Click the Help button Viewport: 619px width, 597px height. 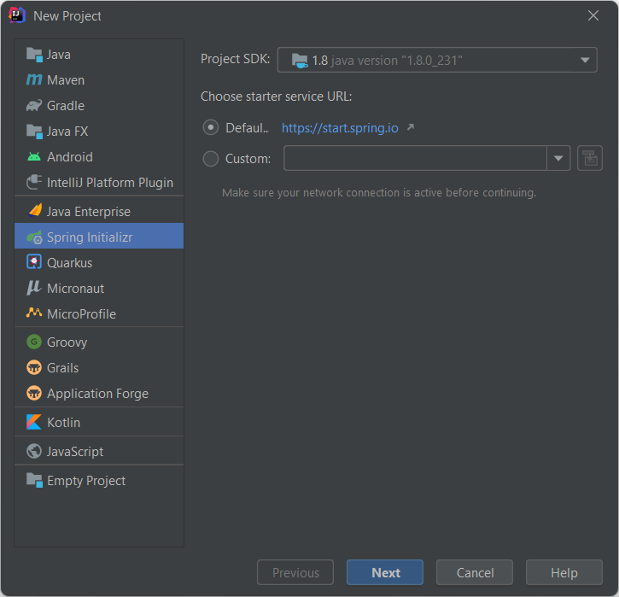point(564,573)
